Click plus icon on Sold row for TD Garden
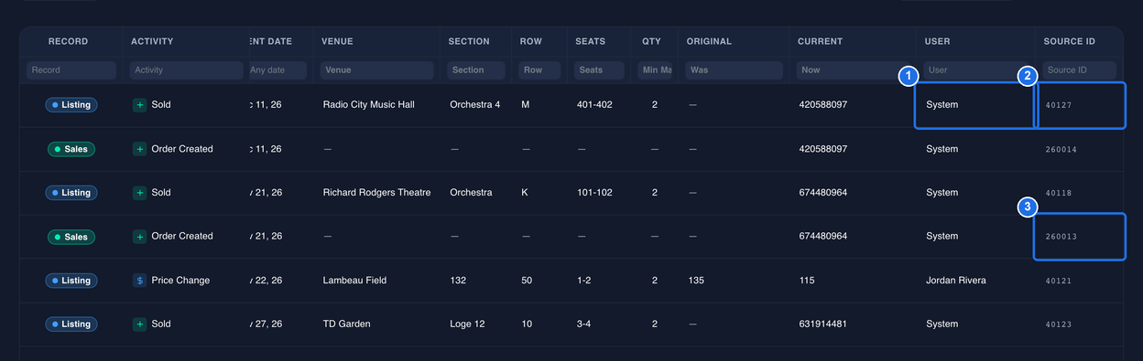This screenshot has width=1143, height=361. 139,324
